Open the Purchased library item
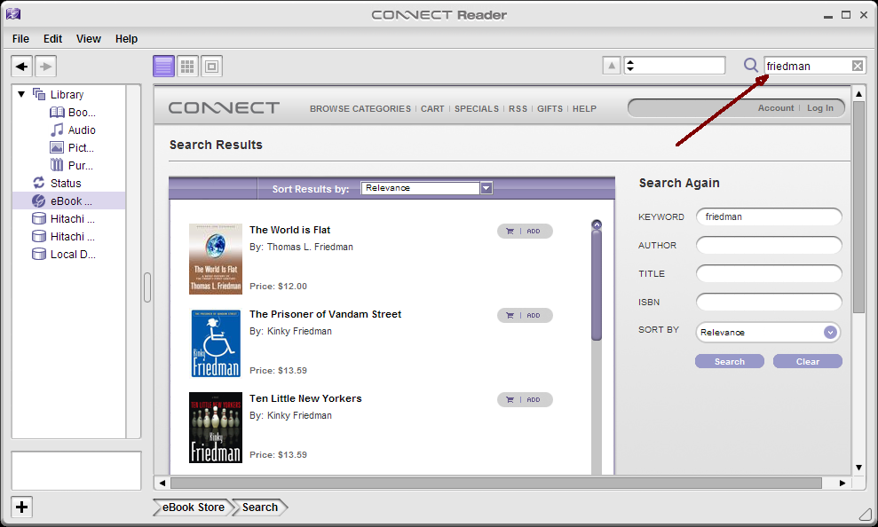878x527 pixels. click(71, 166)
